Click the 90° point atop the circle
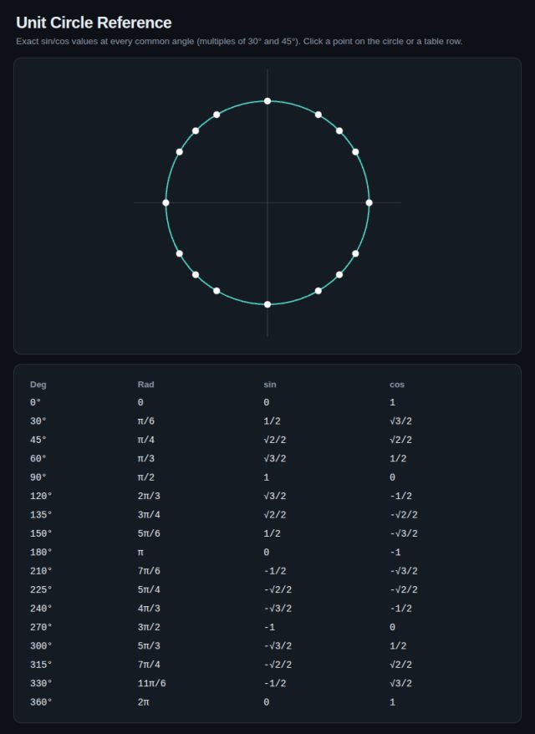Screen dimensions: 535x734 (267, 101)
